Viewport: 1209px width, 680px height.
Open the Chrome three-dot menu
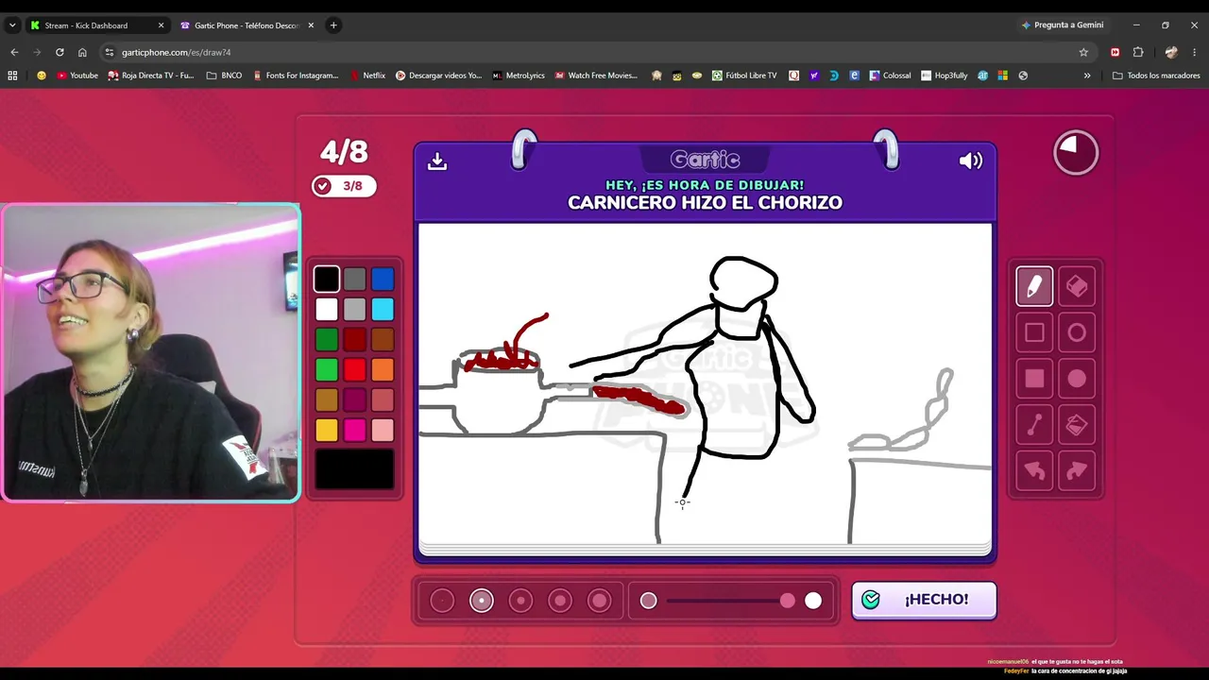[x=1195, y=52]
